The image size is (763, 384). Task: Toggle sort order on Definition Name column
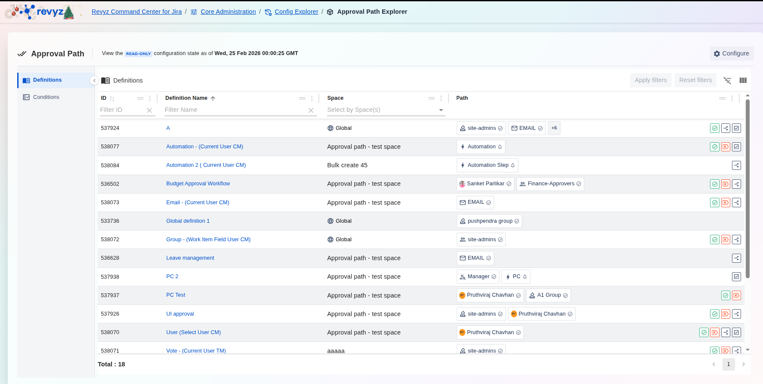tap(213, 98)
